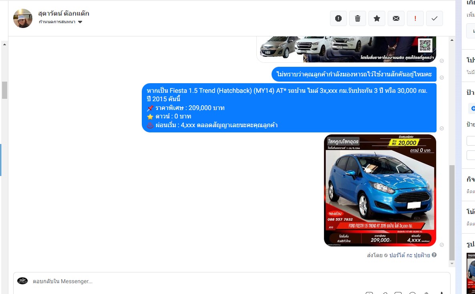The height and width of the screenshot is (294, 475).
Task: Click delivered status icon beside Fiesta car image
Action: point(442,245)
